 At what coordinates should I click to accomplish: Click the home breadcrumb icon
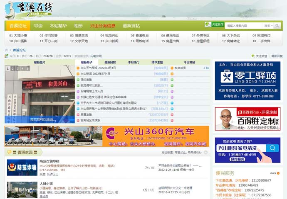point(7,50)
